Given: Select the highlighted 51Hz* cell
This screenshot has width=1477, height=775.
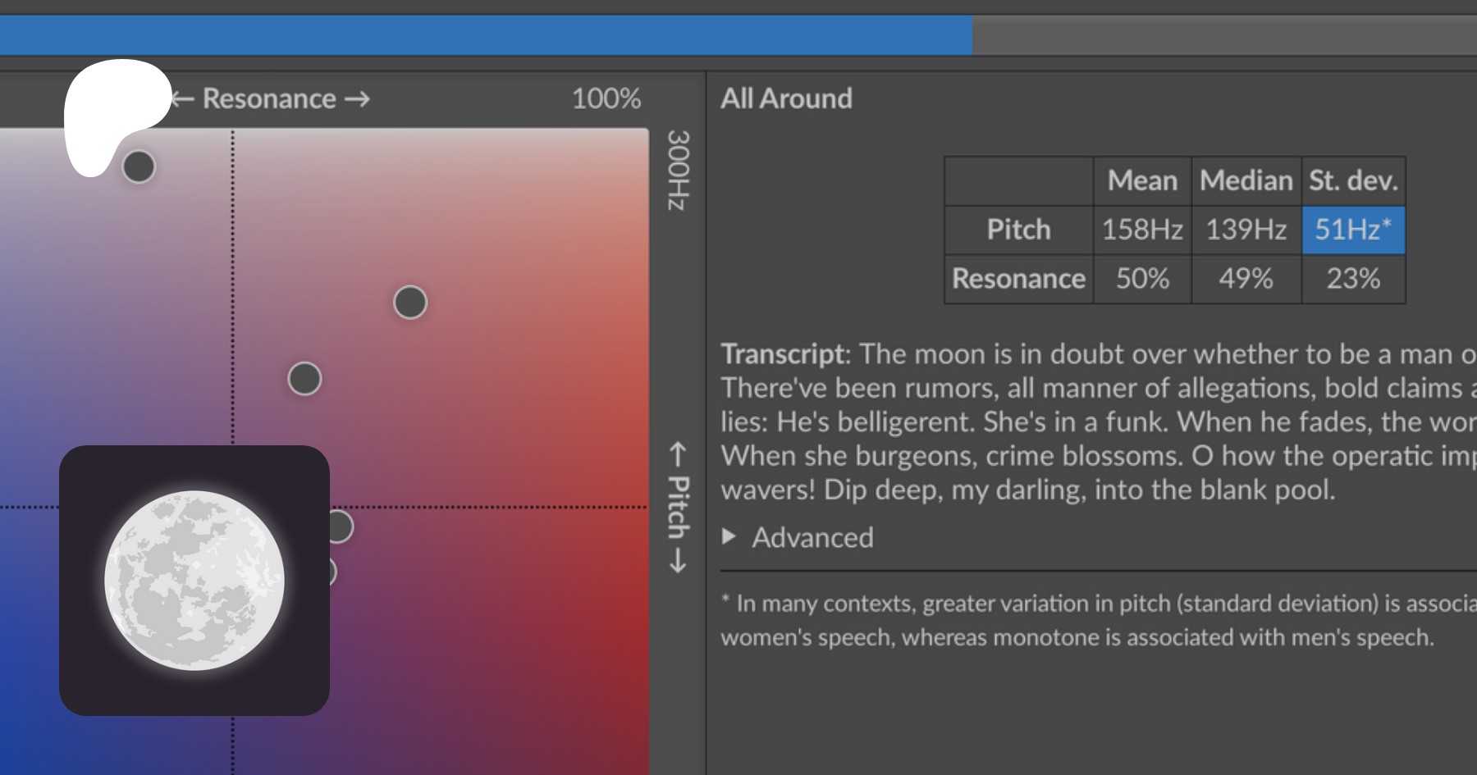Looking at the screenshot, I should click(x=1353, y=230).
